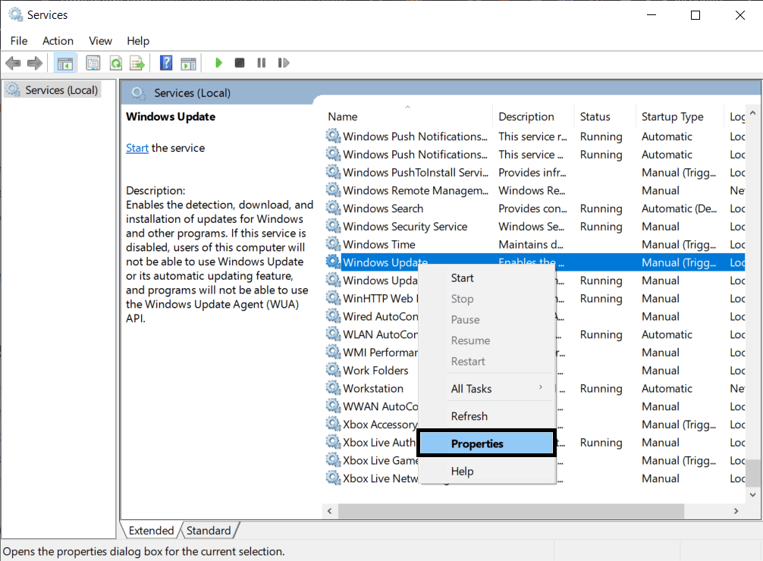This screenshot has width=763, height=561.
Task: Click the Forward arrow toolbar icon
Action: pyautogui.click(x=35, y=63)
